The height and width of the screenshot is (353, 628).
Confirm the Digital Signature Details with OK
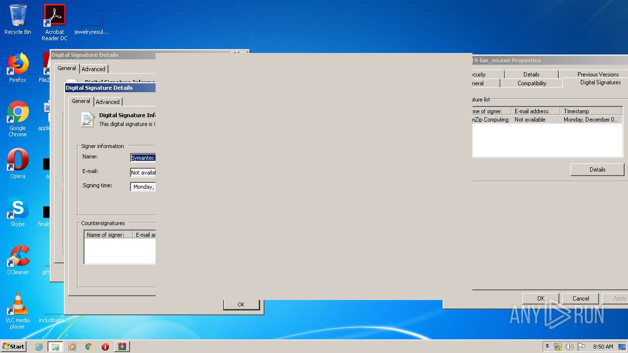coord(241,304)
